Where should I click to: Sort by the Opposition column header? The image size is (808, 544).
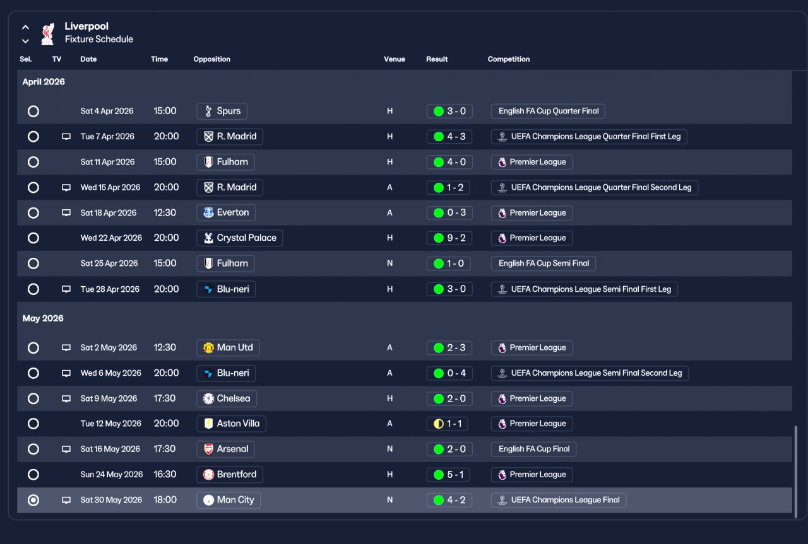[211, 59]
